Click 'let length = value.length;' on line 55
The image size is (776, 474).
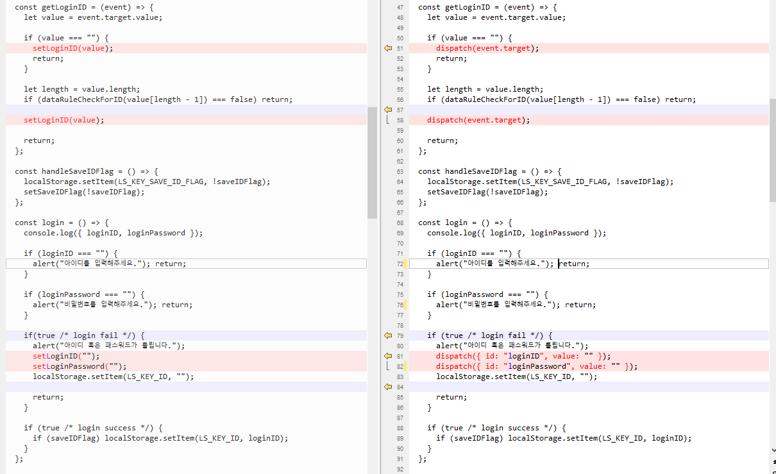tap(485, 89)
